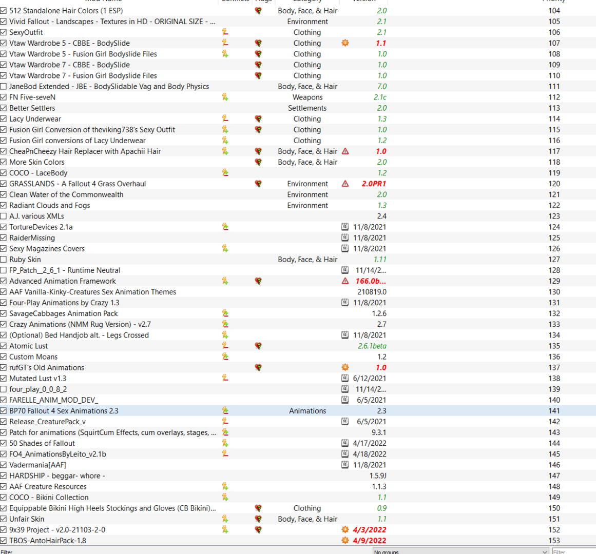The height and width of the screenshot is (554, 596).
Task: Click priority number 141 on BP70 row
Action: tap(554, 411)
